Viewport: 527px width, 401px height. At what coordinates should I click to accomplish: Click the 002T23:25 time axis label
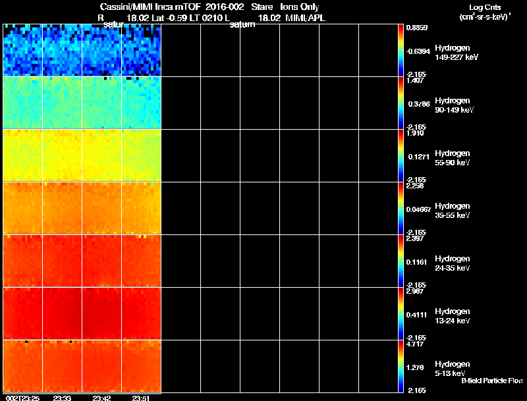tap(22, 398)
